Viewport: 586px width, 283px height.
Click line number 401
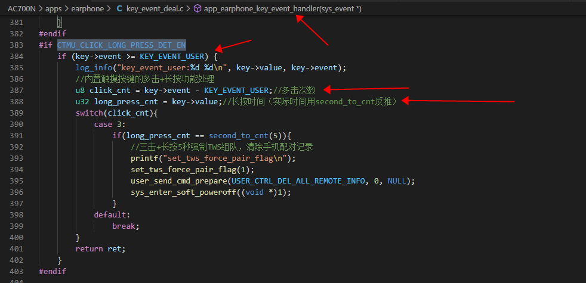[17, 248]
